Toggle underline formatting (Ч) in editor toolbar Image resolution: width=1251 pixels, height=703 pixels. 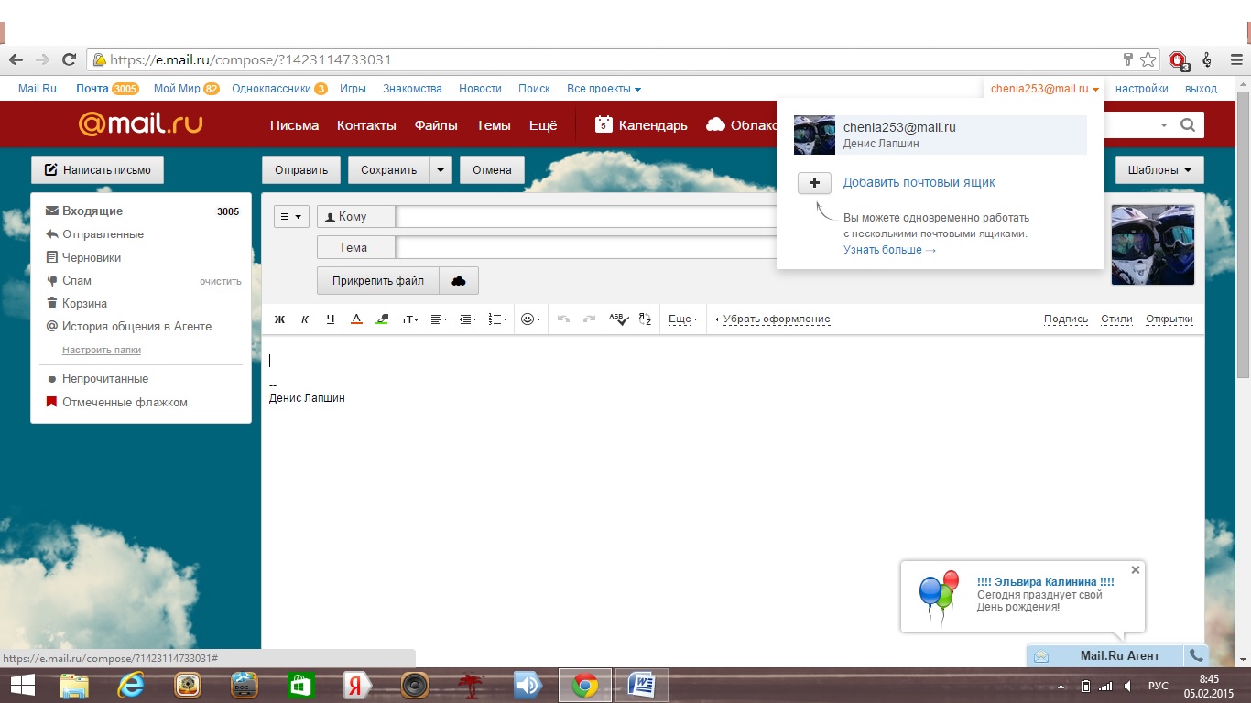click(331, 319)
